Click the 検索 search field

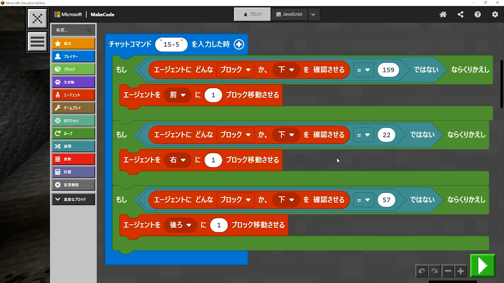click(71, 30)
